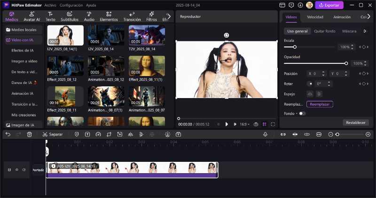Step to the next frame

(235, 124)
